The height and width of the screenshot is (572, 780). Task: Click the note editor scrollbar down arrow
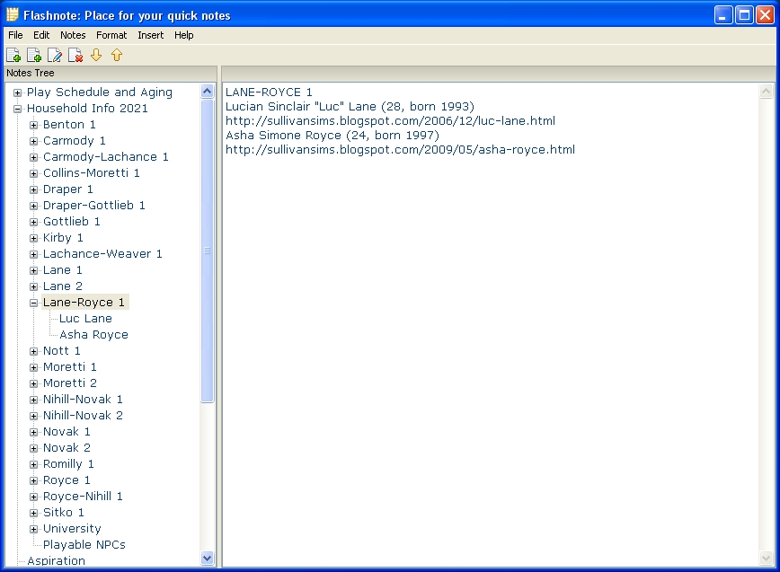pos(766,559)
